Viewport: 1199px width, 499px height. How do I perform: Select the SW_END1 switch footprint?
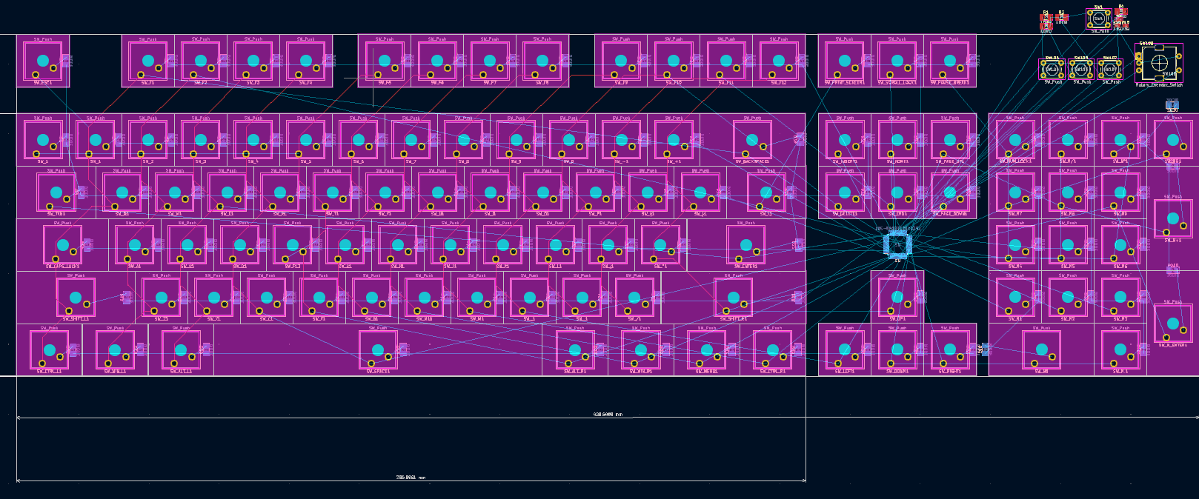tap(897, 192)
